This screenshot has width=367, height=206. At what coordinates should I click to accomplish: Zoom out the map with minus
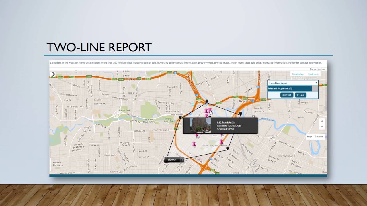click(322, 127)
